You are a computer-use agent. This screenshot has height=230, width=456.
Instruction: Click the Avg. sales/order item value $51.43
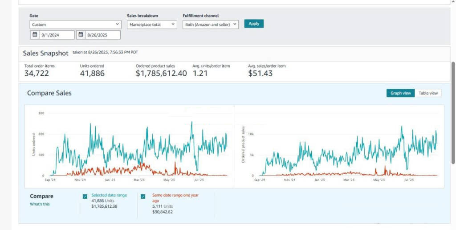[x=260, y=74]
